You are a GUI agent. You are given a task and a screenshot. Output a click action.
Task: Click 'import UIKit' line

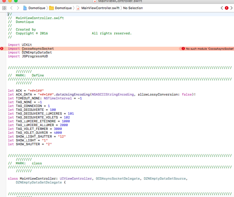pyautogui.click(x=20, y=45)
